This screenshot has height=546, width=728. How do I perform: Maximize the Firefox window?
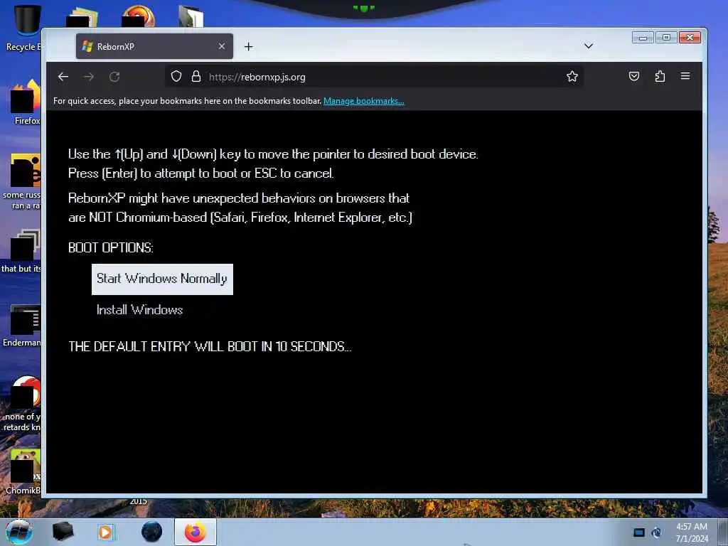(666, 38)
